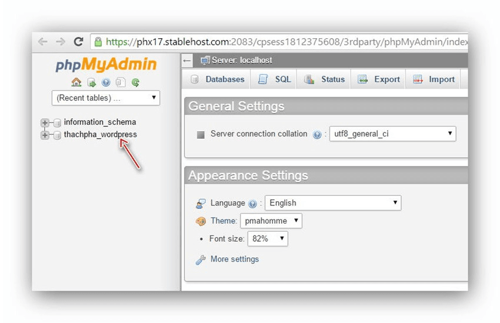The width and height of the screenshot is (500, 323).
Task: Open the More settings link
Action: point(235,259)
